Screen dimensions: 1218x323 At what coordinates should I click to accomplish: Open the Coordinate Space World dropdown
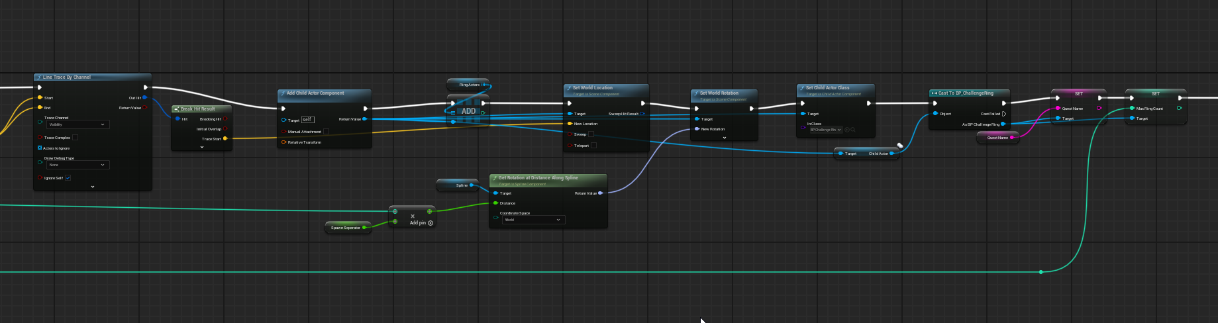pos(533,220)
